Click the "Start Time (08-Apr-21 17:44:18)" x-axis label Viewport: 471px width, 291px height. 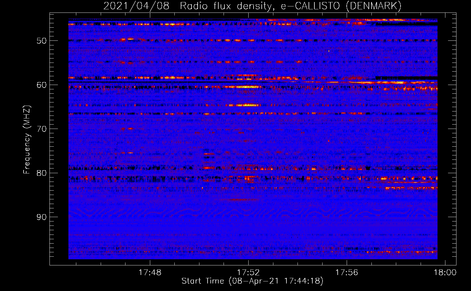click(252, 281)
